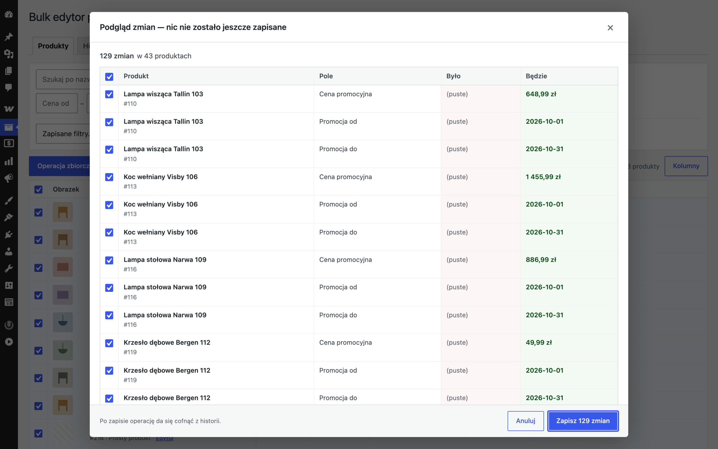The width and height of the screenshot is (718, 449).
Task: Open Media library sidebar icon
Action: (9, 54)
